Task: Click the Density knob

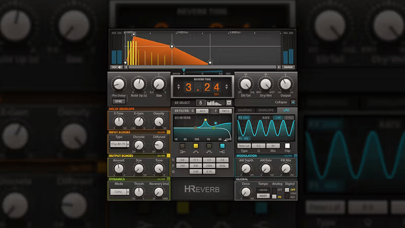Action: [x=159, y=121]
